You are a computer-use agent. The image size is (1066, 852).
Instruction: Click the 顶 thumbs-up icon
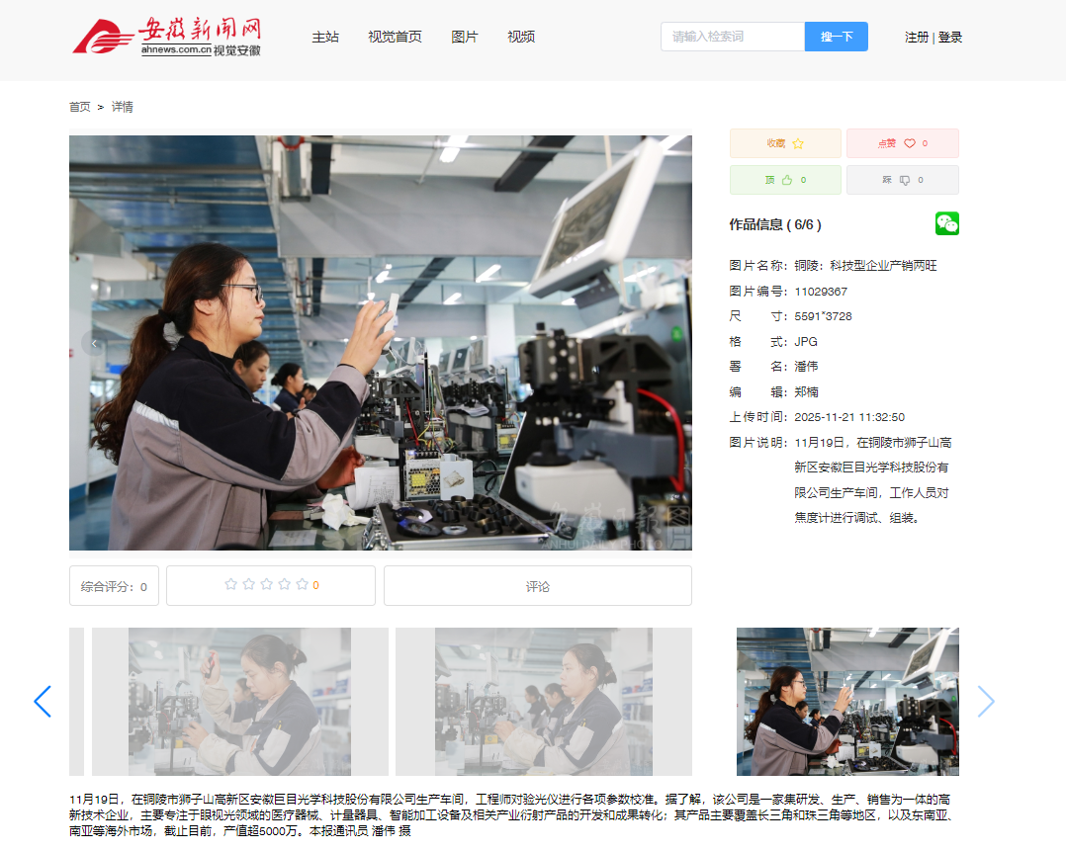pos(787,180)
